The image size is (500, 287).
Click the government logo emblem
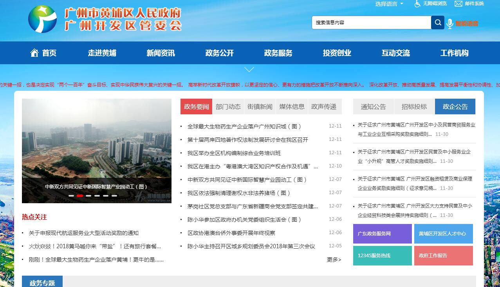pyautogui.click(x=42, y=19)
